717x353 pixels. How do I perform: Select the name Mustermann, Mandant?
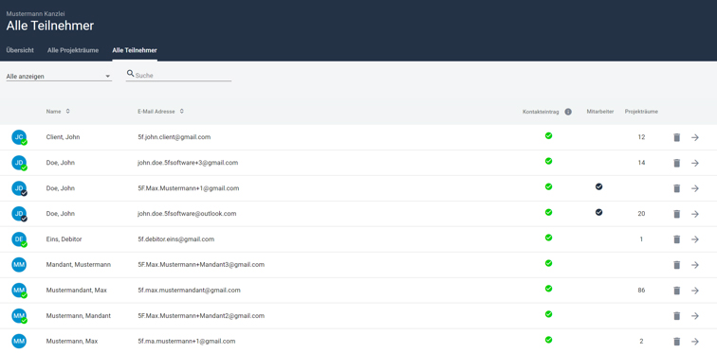pos(79,315)
